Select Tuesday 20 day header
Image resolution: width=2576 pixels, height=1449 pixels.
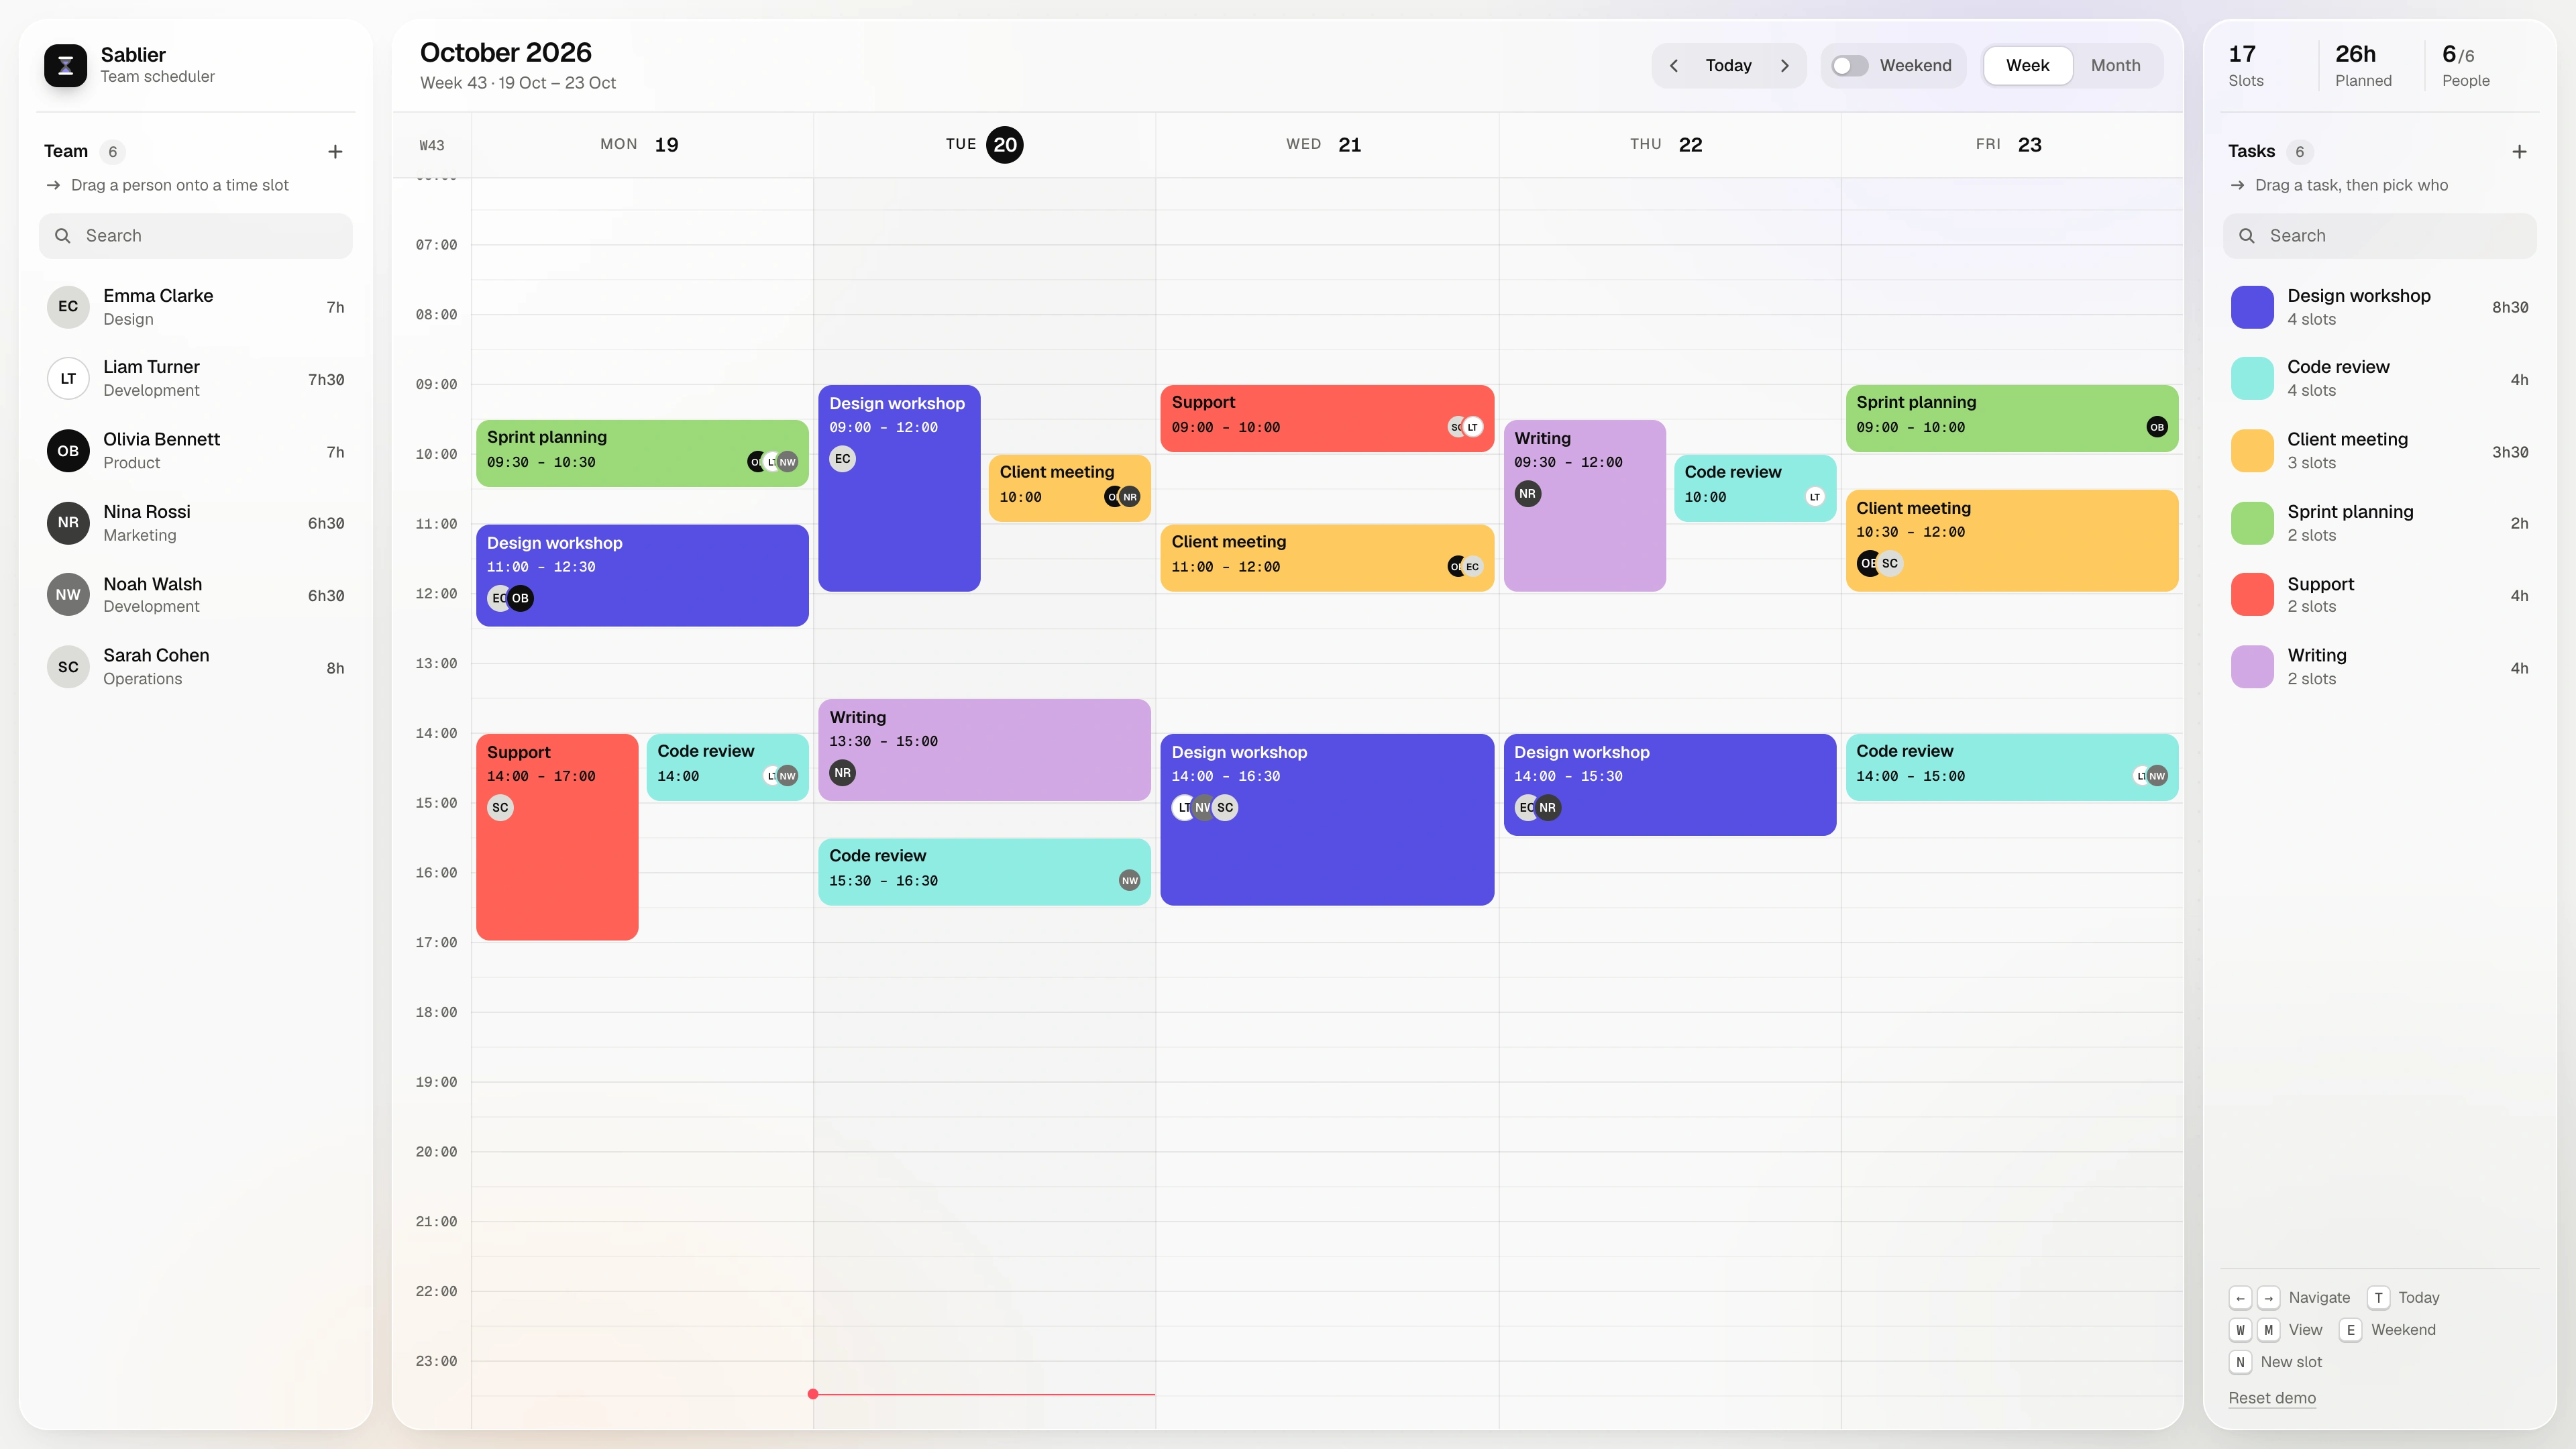tap(984, 145)
